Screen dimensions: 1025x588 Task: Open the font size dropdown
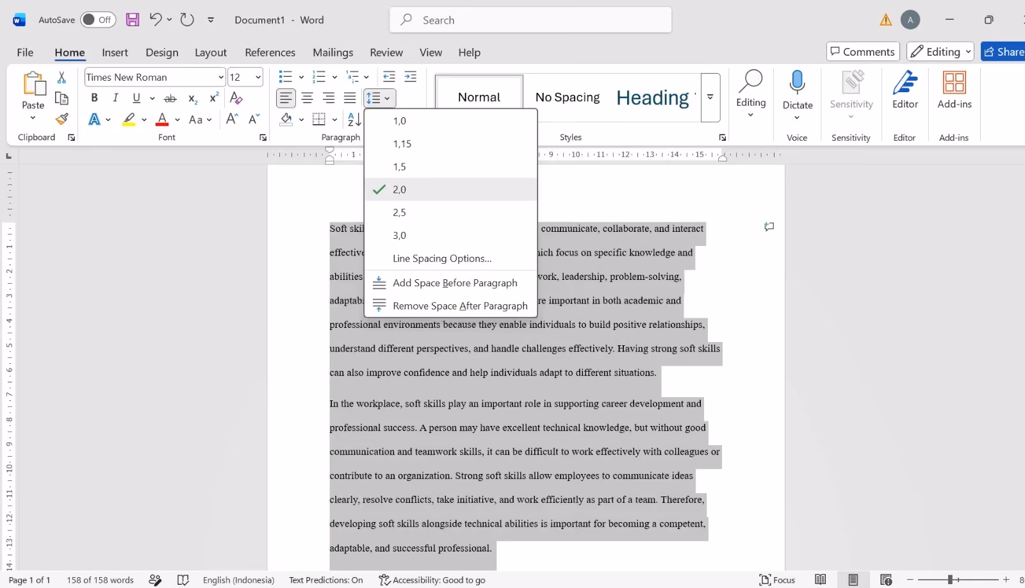click(258, 78)
